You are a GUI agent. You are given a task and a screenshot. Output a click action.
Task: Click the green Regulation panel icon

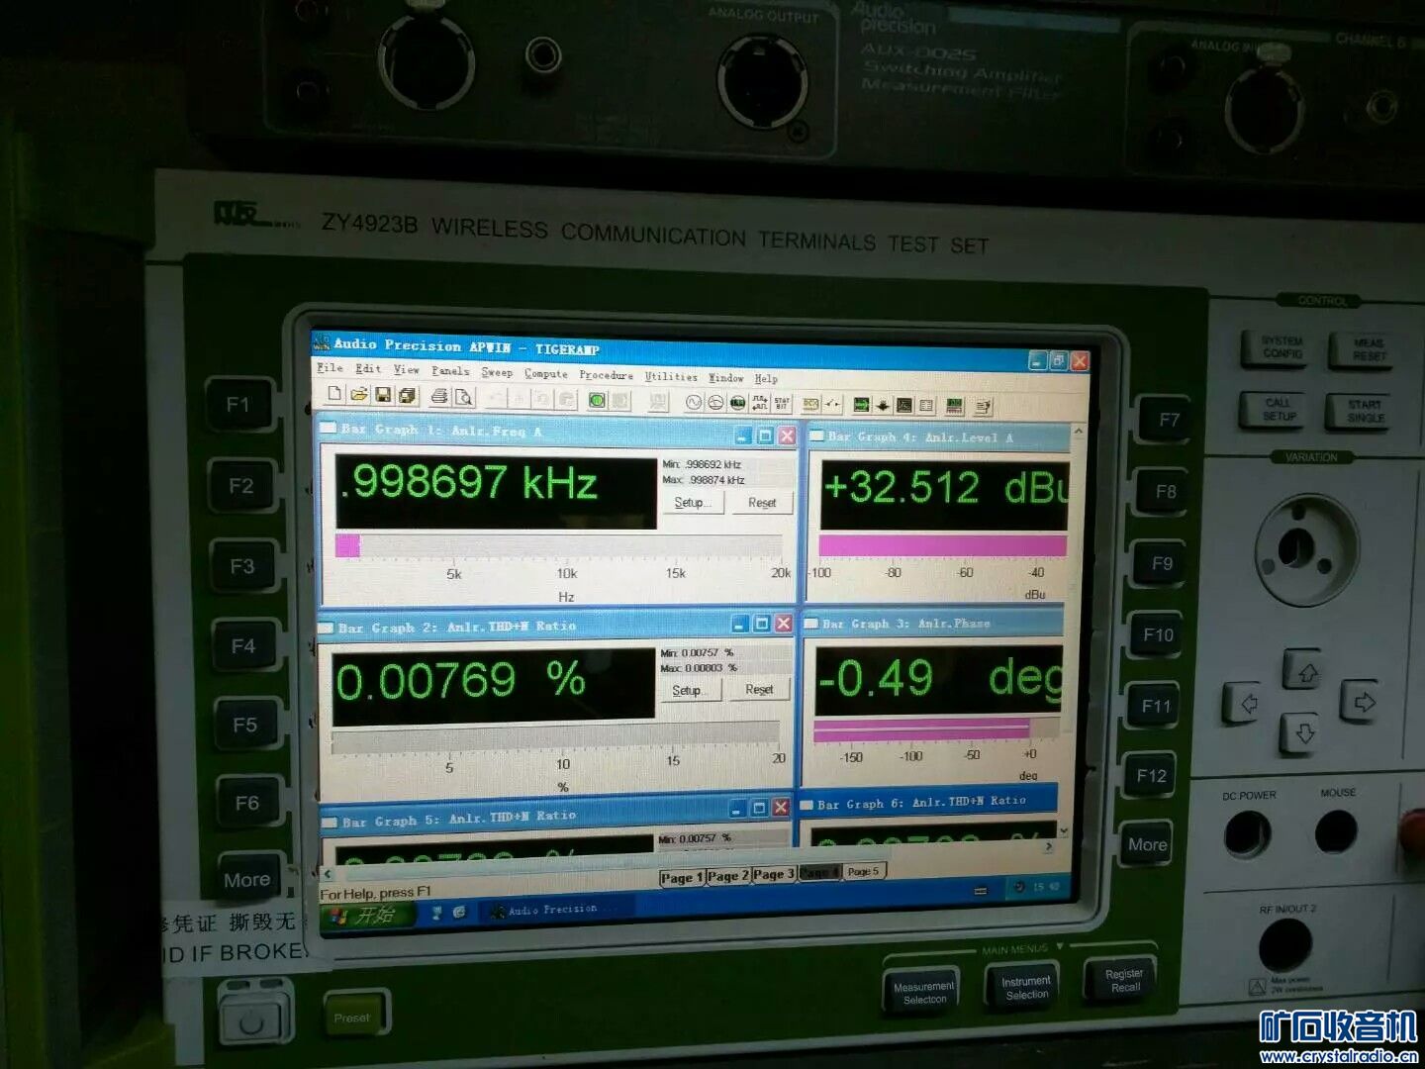(x=955, y=406)
